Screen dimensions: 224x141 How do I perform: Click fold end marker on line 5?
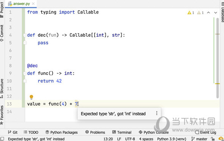(x=25, y=43)
